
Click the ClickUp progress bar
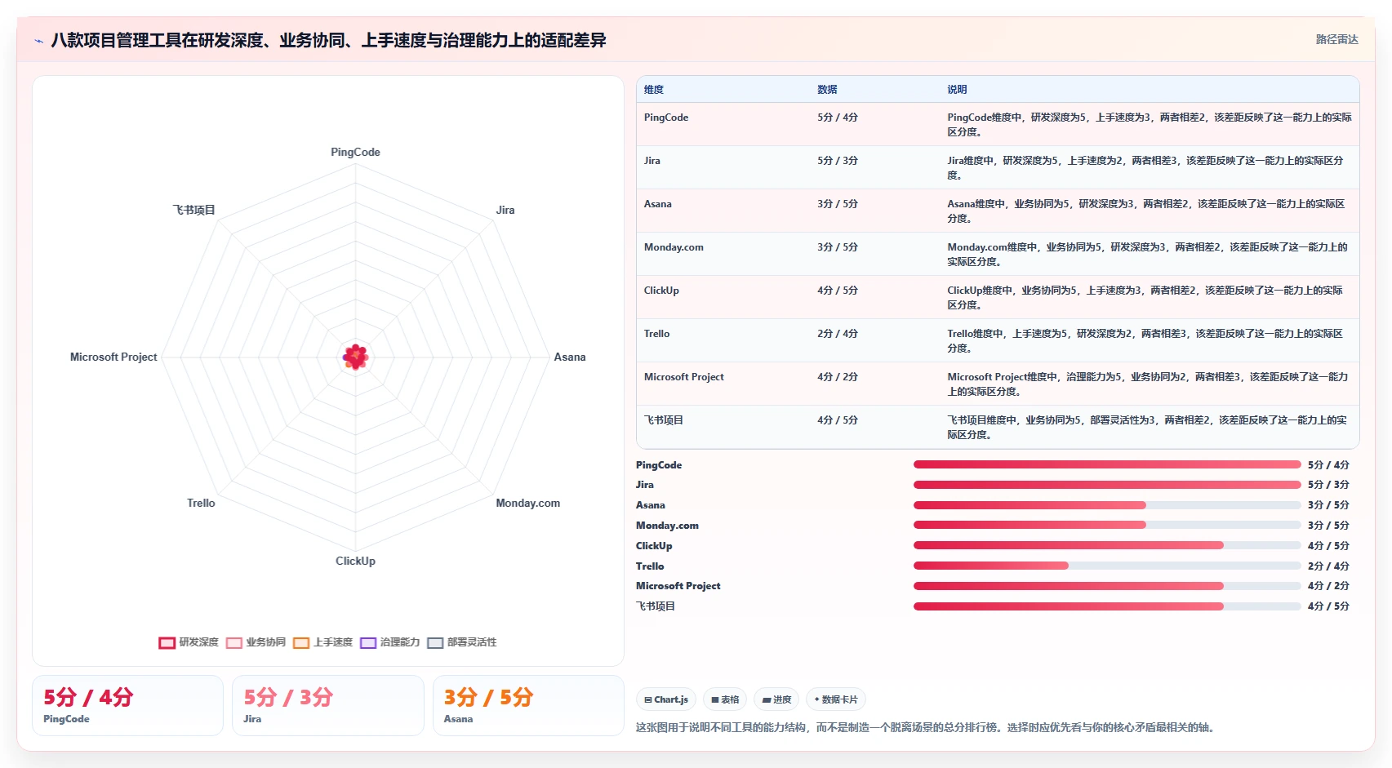[1107, 545]
